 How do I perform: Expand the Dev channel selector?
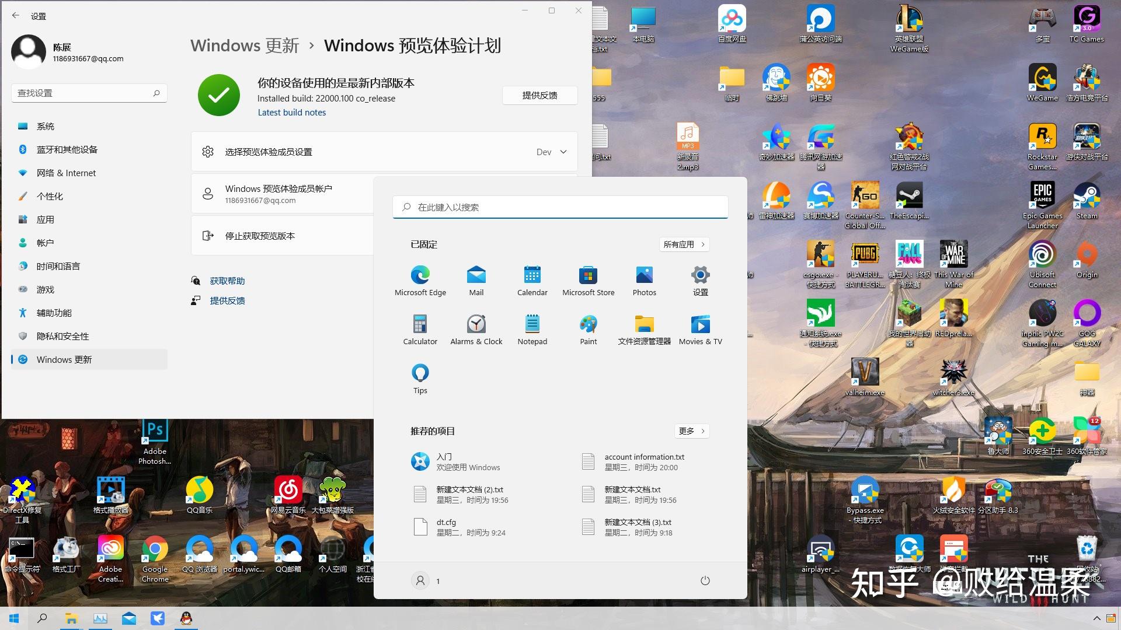pos(551,152)
